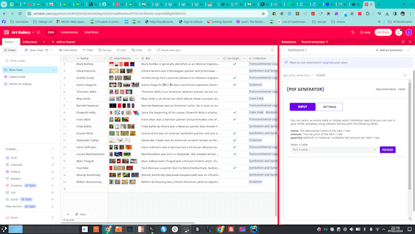This screenshot has height=234, width=415.
Task: Open Mark Rothko's first attachment thumbnail
Action: click(112, 64)
